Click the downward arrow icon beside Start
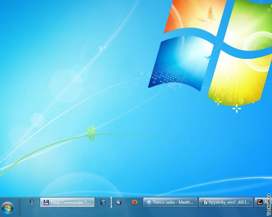This screenshot has width=272, height=217. 32,202
